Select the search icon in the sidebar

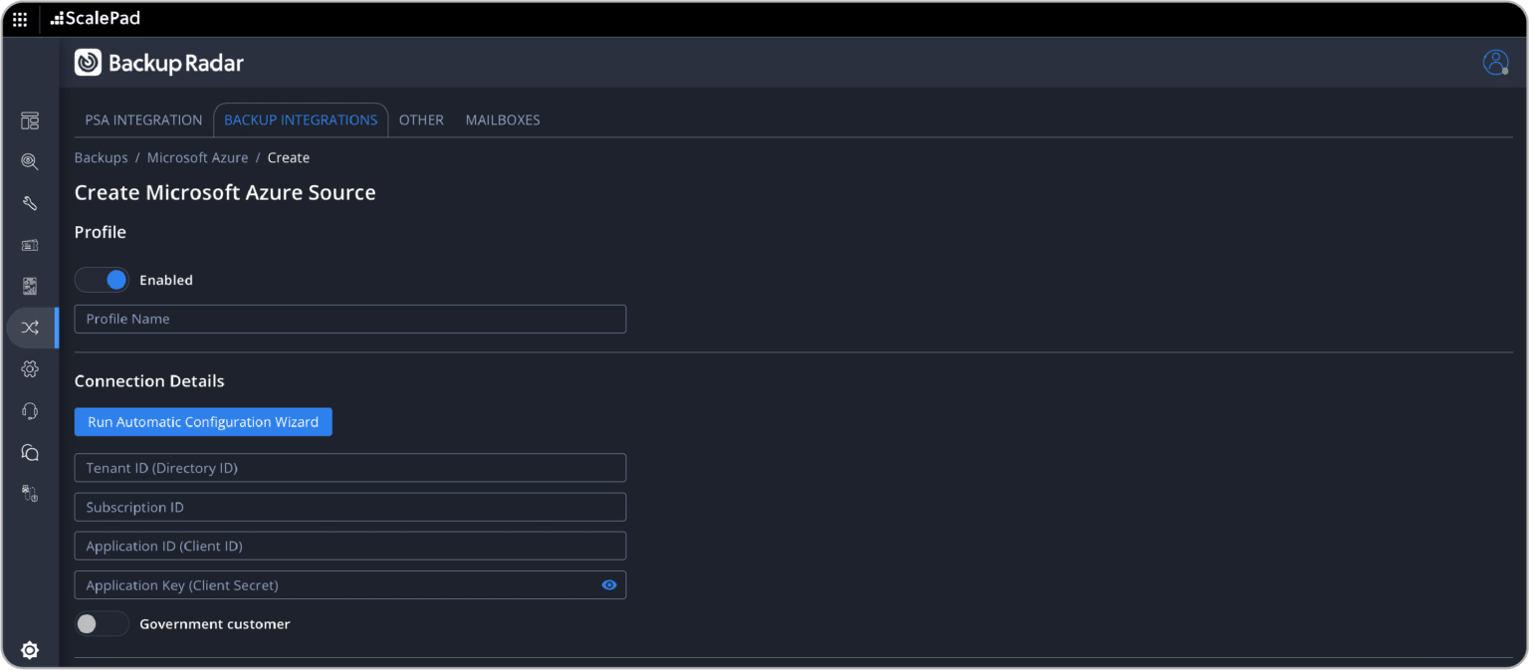tap(30, 161)
